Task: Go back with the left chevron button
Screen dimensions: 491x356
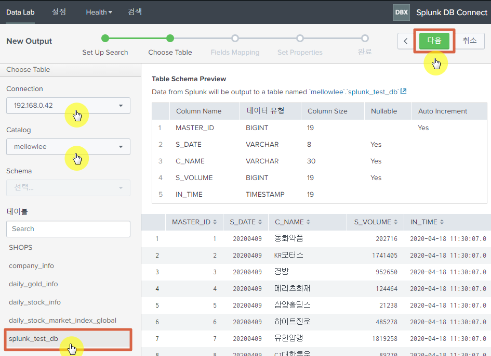Action: 405,41
